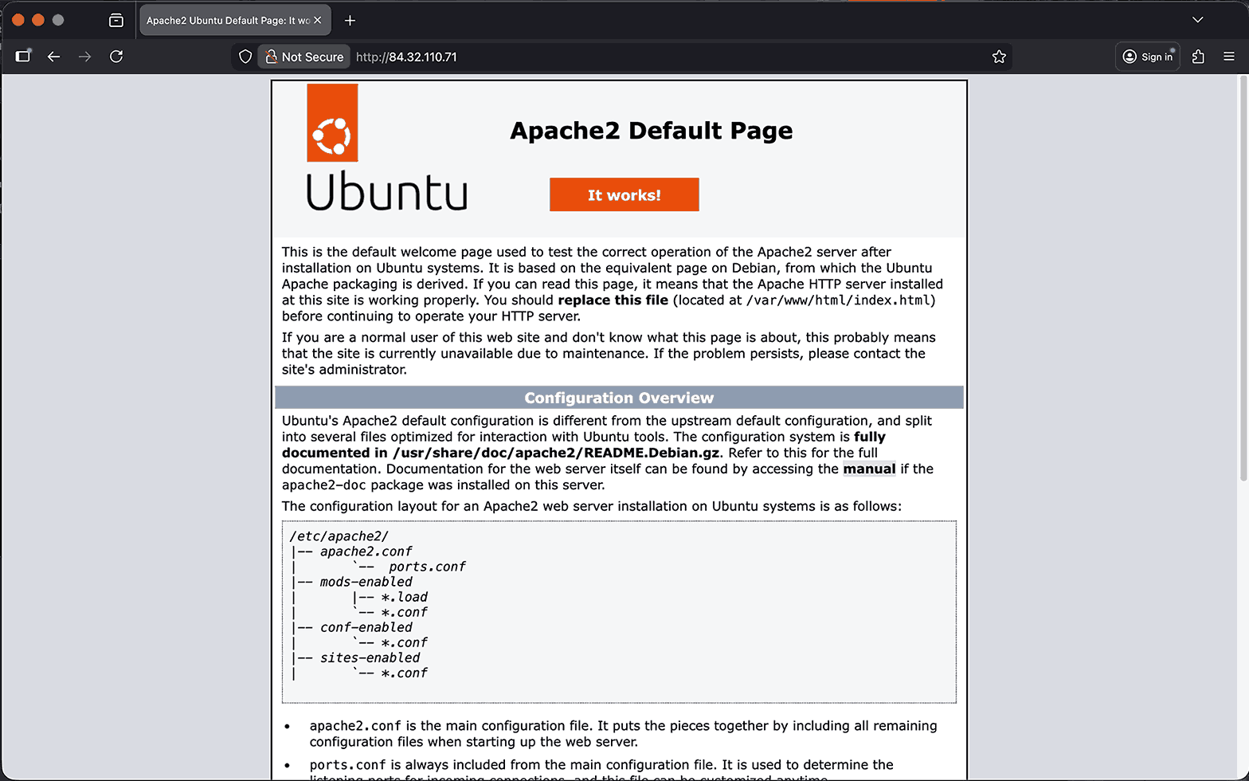Reload the current page

pos(116,57)
